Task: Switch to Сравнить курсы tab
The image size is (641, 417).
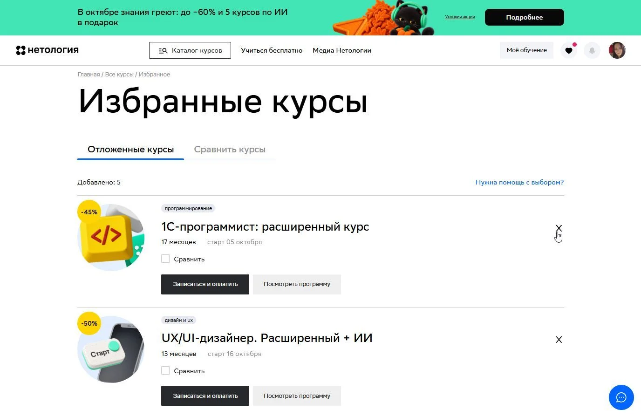Action: click(230, 150)
